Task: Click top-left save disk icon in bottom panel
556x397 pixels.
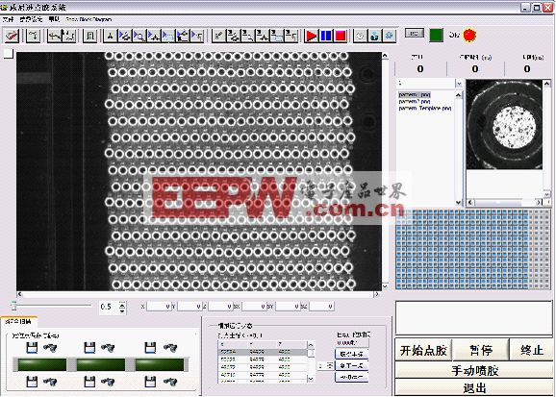Action: coord(32,347)
